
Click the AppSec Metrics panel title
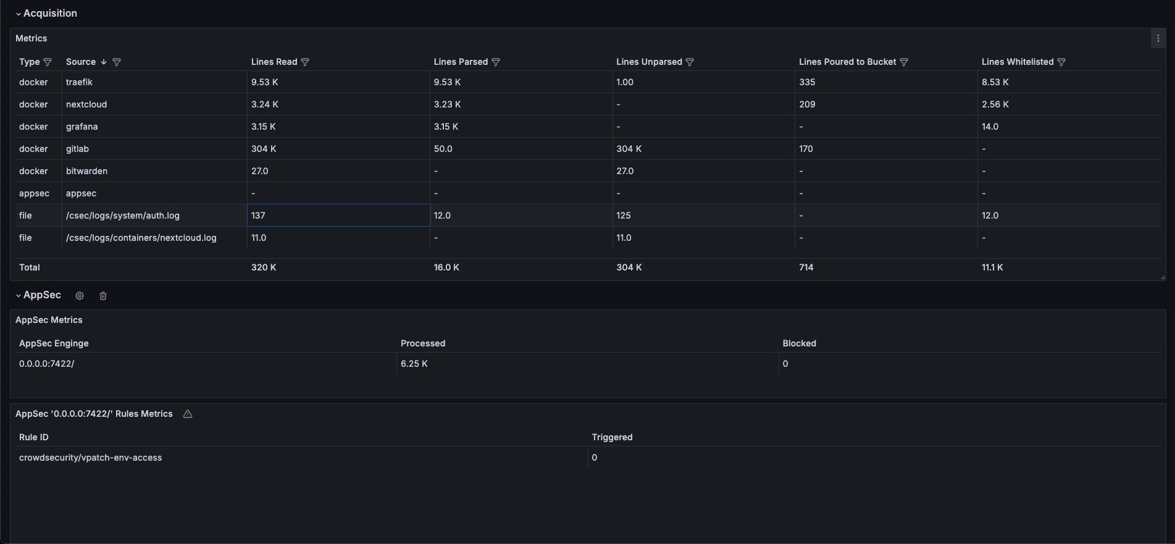49,320
